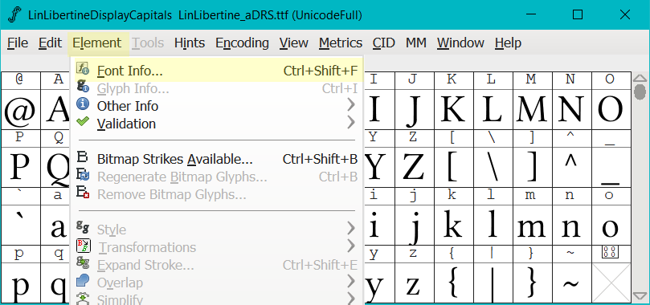Select the @ glyph cell
650x305 pixels.
click(x=20, y=109)
